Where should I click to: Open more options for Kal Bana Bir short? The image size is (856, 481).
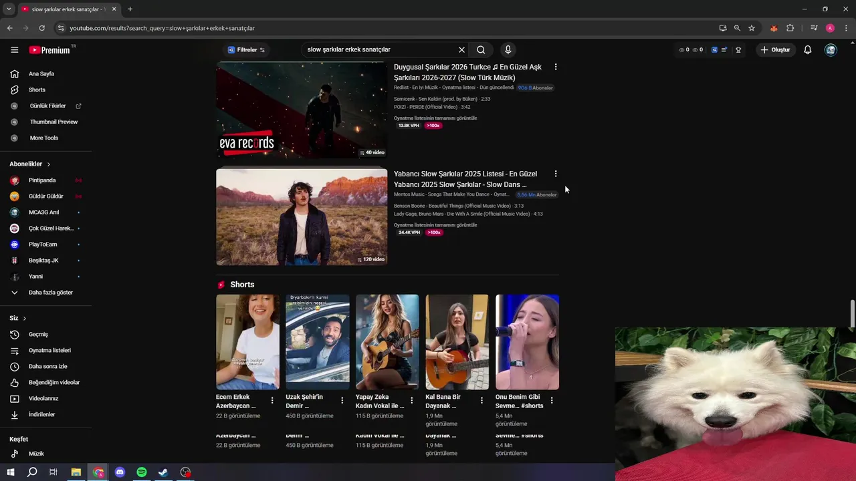pyautogui.click(x=481, y=400)
